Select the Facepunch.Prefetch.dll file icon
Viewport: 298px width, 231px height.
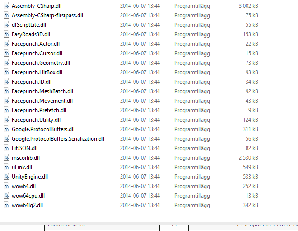tap(6, 110)
